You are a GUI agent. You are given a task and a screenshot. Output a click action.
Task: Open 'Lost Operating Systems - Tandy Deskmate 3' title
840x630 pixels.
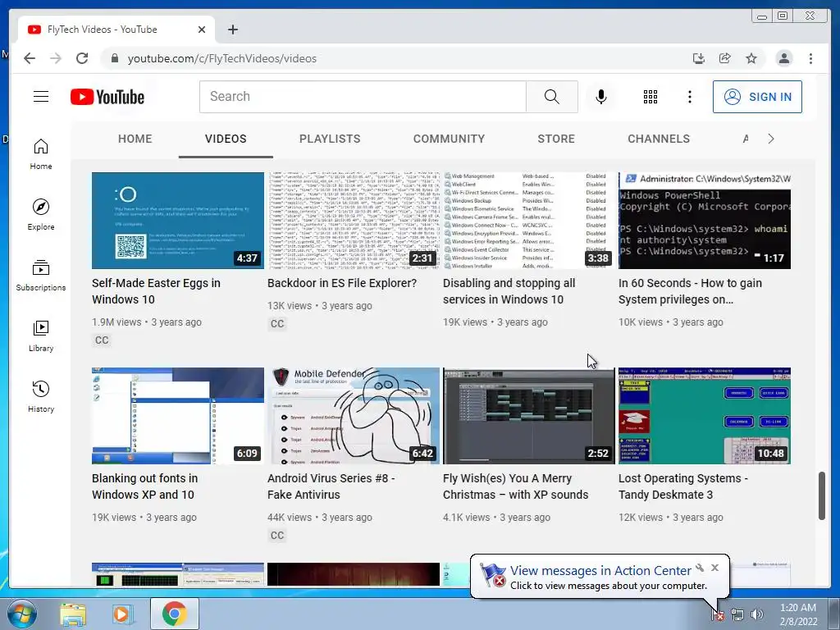pos(683,486)
